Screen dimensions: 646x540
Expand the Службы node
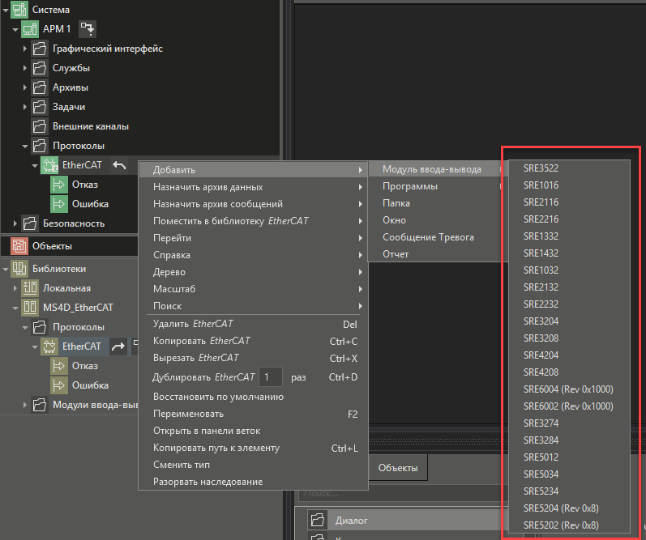(24, 68)
